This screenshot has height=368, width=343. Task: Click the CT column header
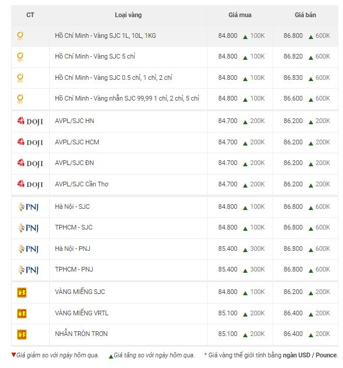click(x=30, y=15)
